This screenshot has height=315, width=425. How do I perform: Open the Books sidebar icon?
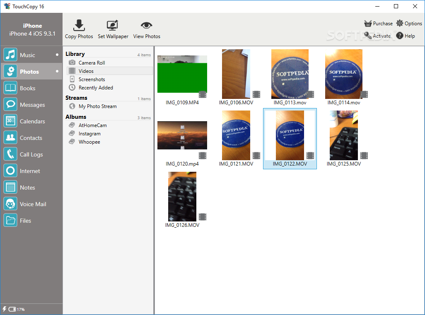[x=10, y=88]
